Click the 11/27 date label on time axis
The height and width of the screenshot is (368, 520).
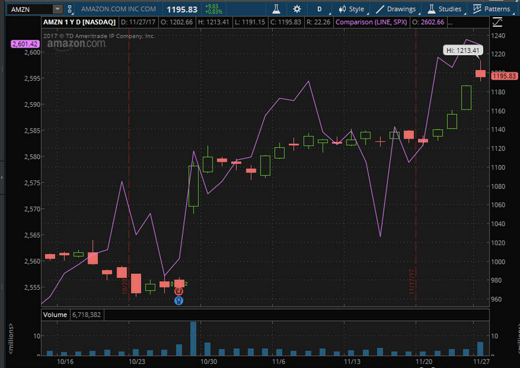(x=481, y=361)
